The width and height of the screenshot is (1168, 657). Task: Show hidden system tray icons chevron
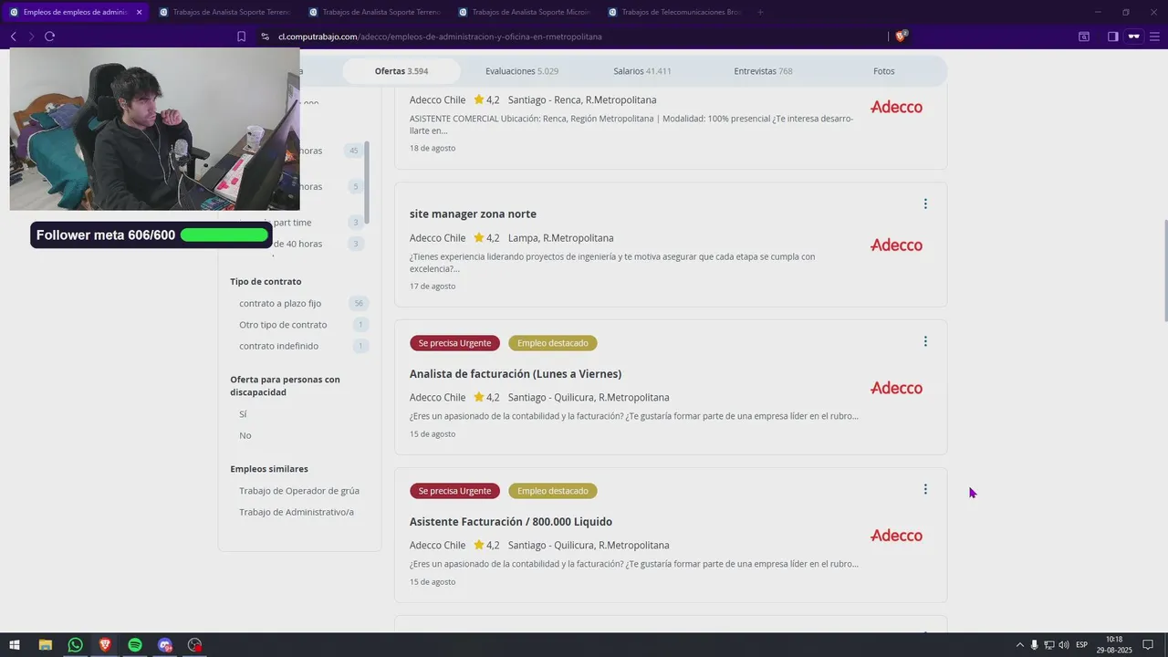(x=1019, y=645)
